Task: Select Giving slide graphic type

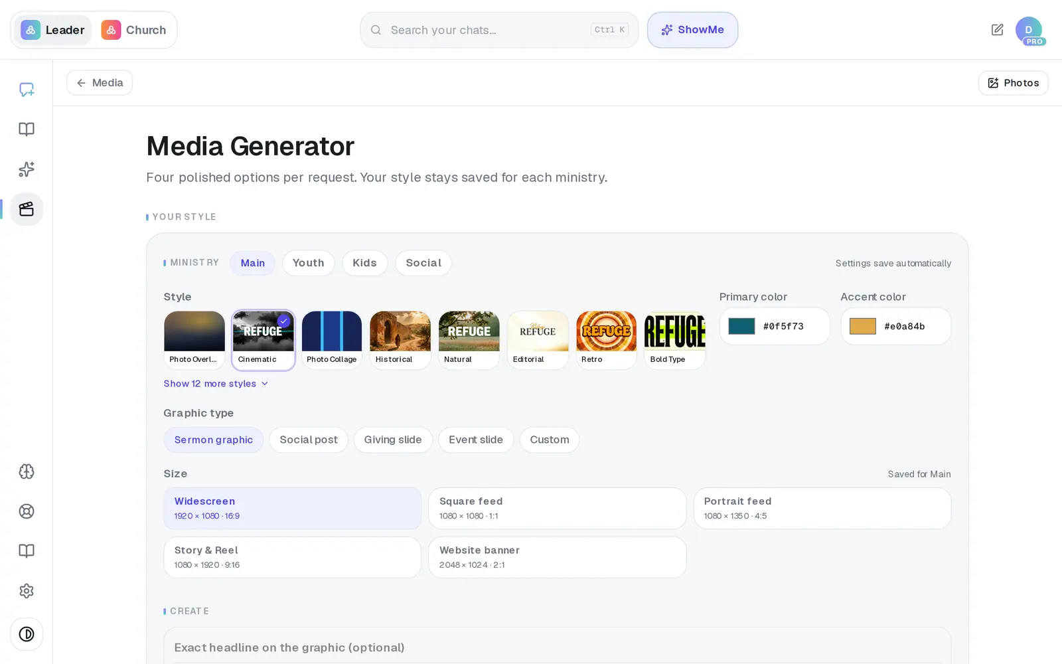Action: [393, 440]
